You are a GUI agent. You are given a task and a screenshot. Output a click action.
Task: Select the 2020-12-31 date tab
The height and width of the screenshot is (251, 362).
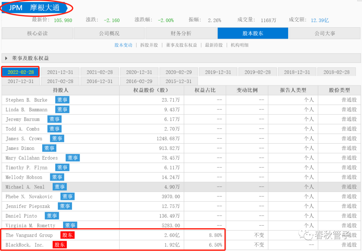coord(139,72)
